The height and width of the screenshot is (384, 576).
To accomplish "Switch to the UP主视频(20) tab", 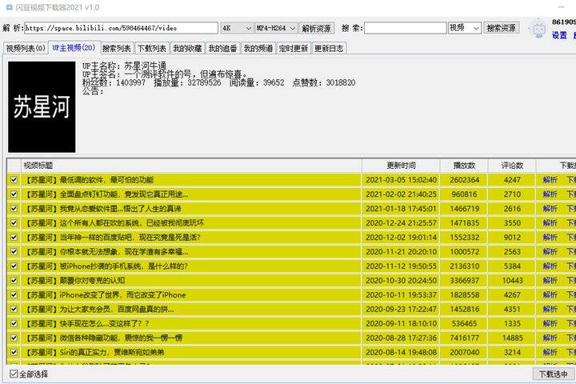I will [74, 48].
